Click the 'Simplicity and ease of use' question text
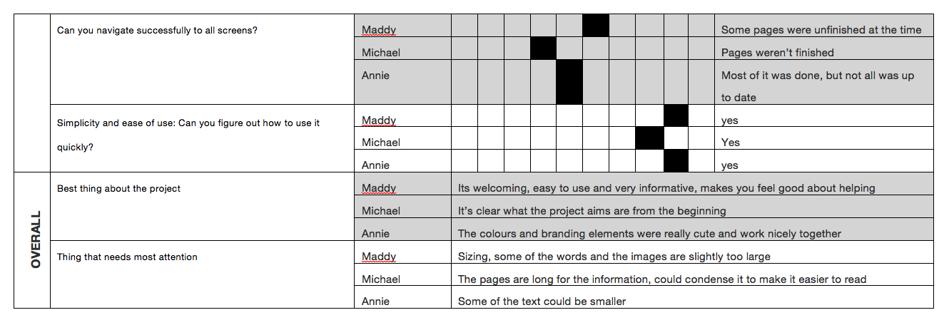 pyautogui.click(x=188, y=123)
